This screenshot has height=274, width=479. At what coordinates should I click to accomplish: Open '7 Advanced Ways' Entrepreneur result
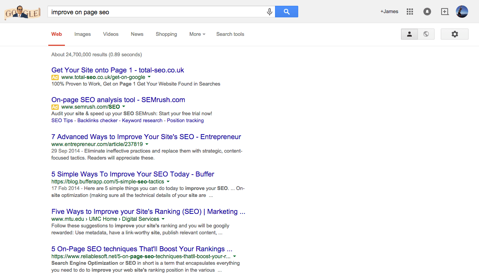(x=146, y=137)
